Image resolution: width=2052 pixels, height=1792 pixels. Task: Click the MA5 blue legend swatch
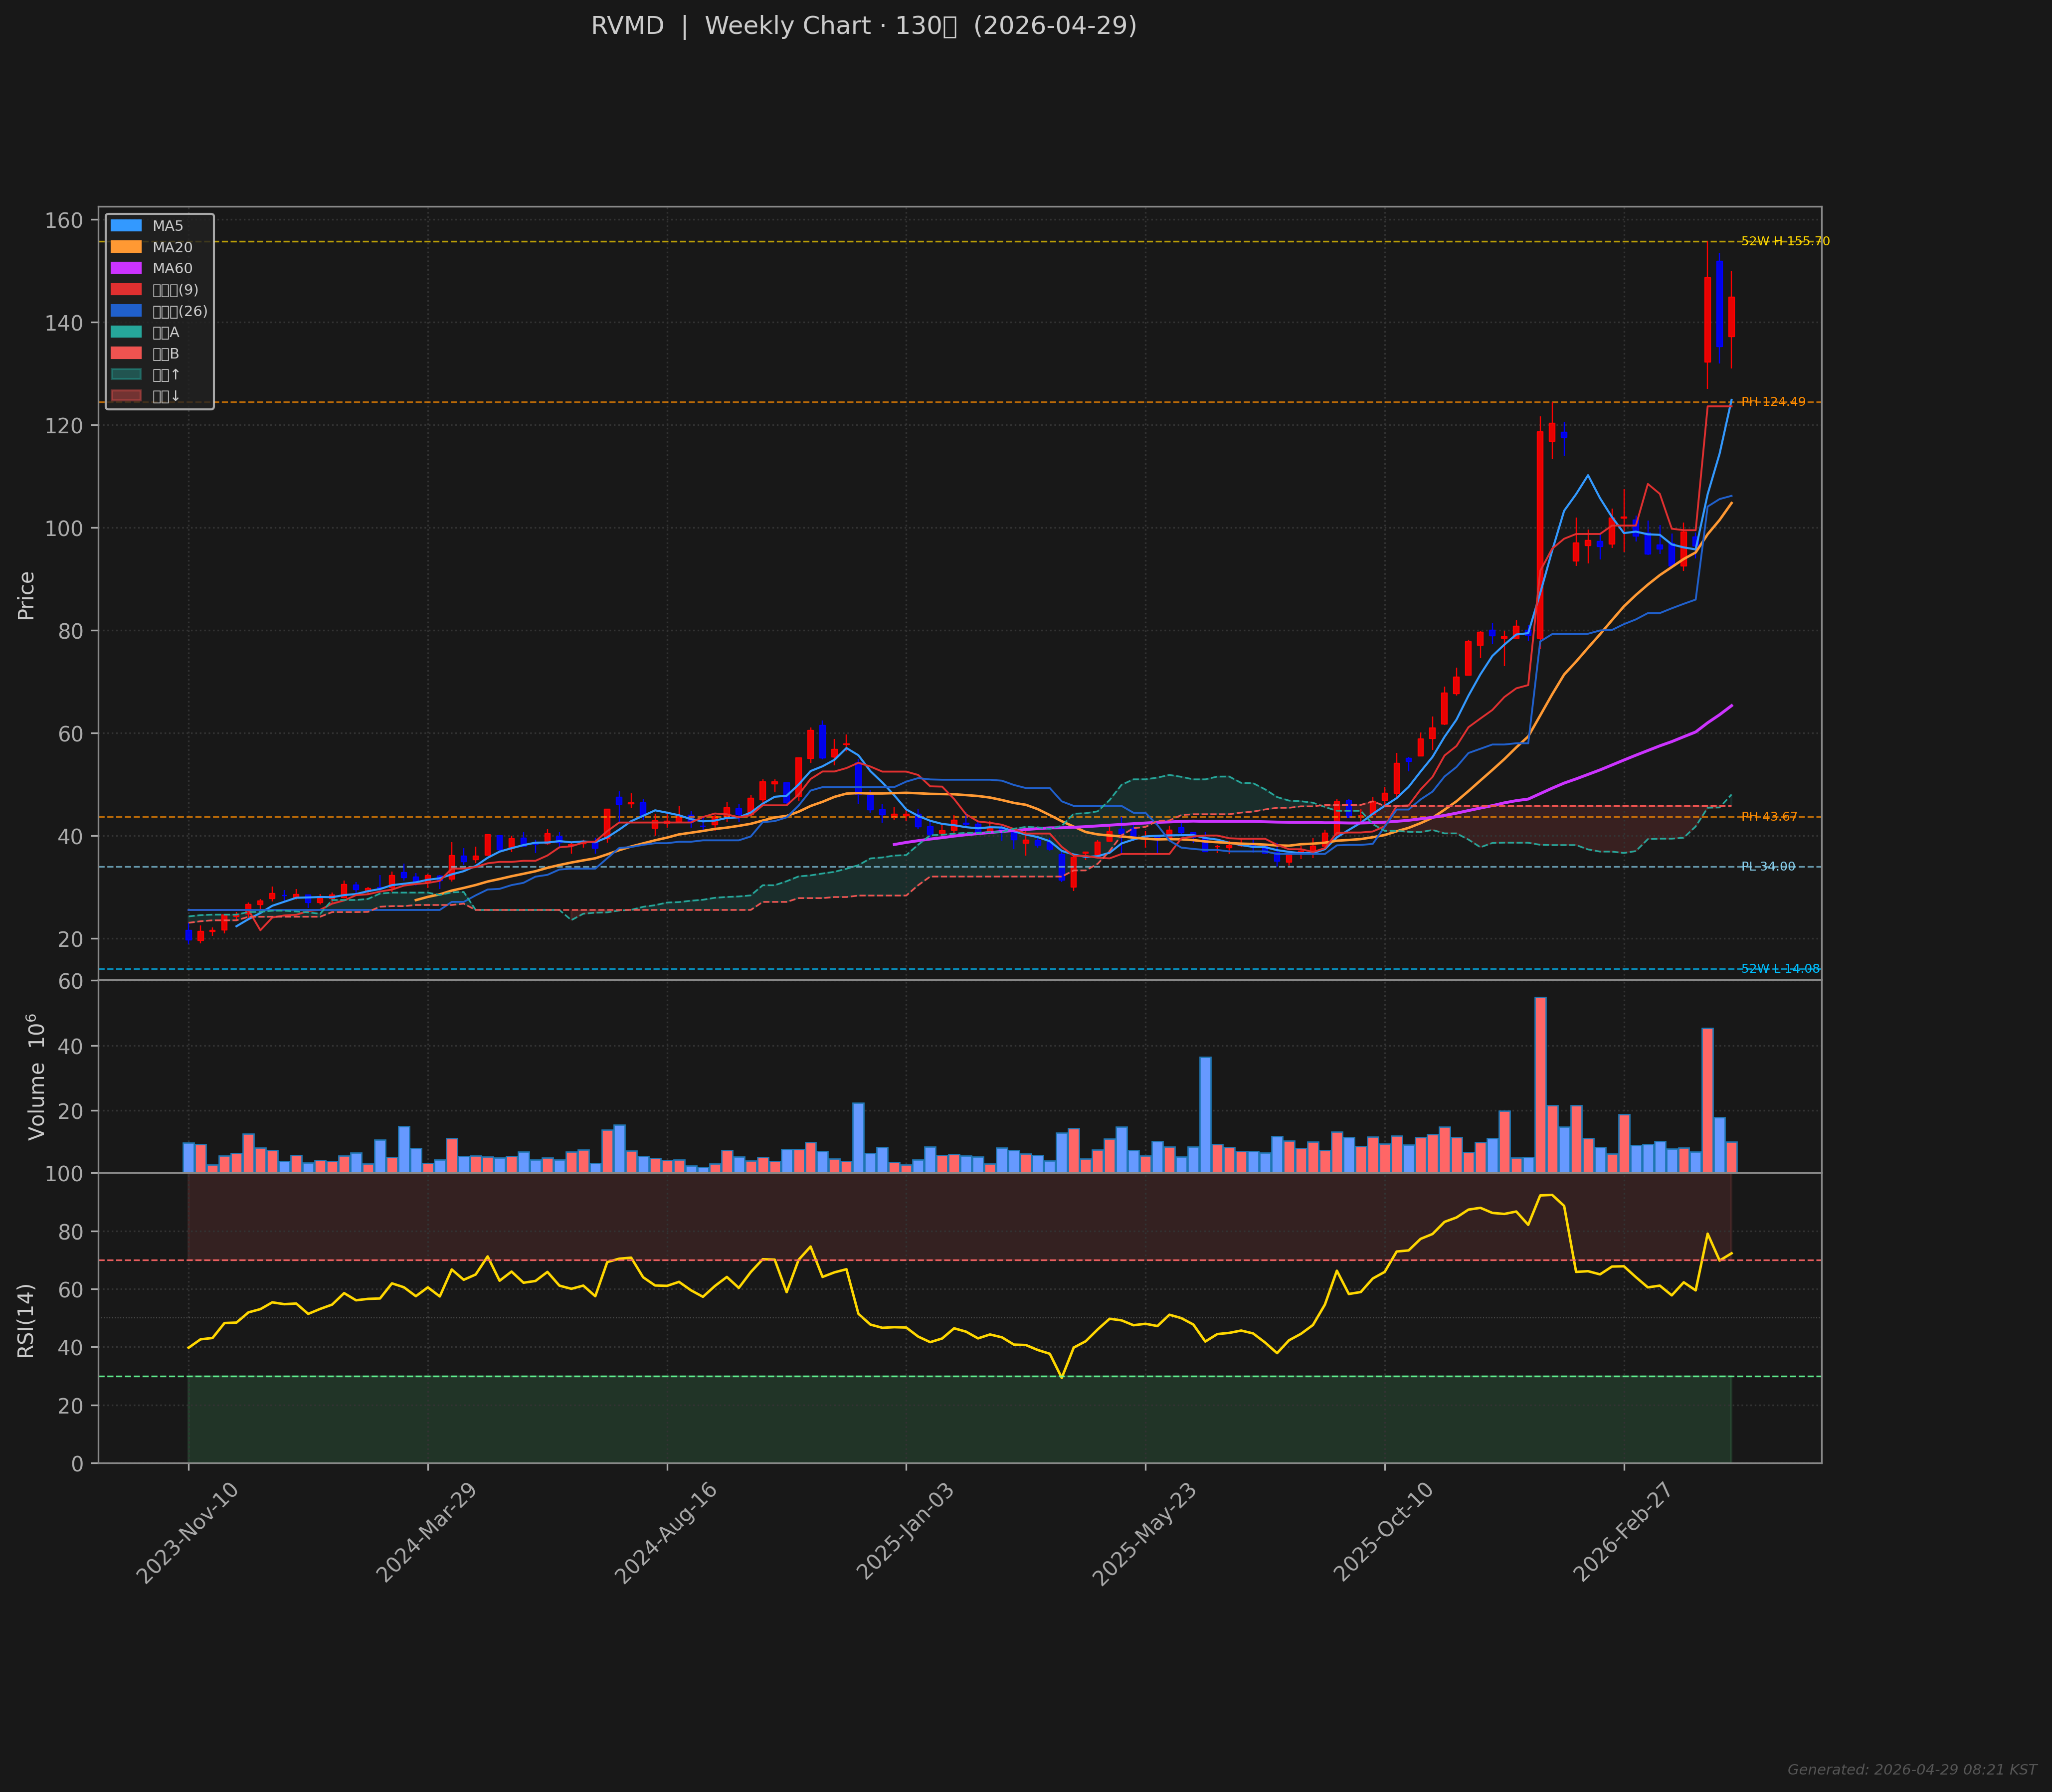(126, 226)
